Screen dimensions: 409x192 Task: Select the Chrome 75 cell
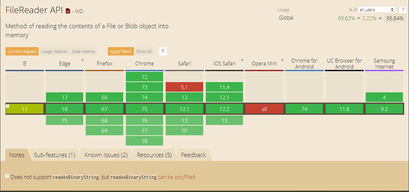coord(144,109)
